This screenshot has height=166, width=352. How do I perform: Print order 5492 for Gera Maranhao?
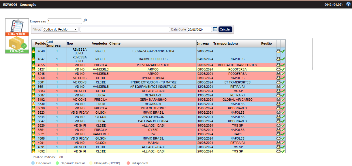[x=278, y=100]
